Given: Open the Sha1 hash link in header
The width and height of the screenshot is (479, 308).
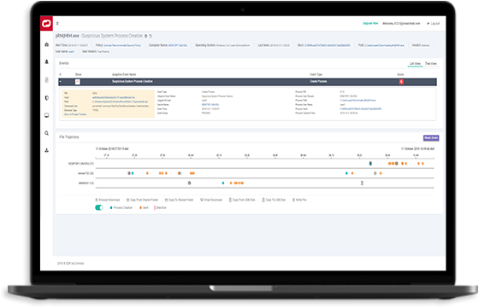Looking at the screenshot, I should point(327,45).
